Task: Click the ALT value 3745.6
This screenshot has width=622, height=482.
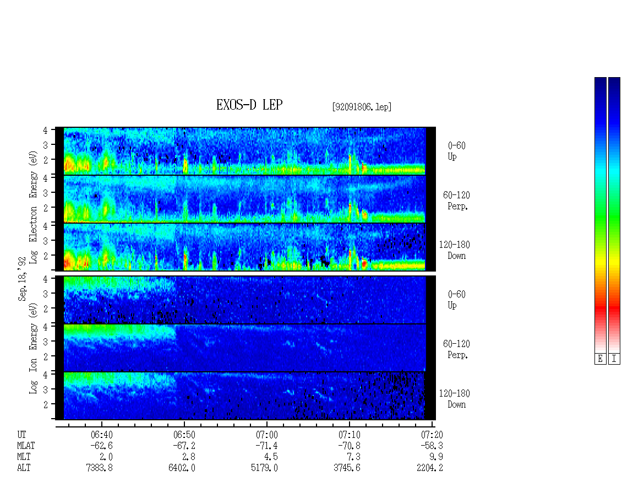Action: coord(347,468)
